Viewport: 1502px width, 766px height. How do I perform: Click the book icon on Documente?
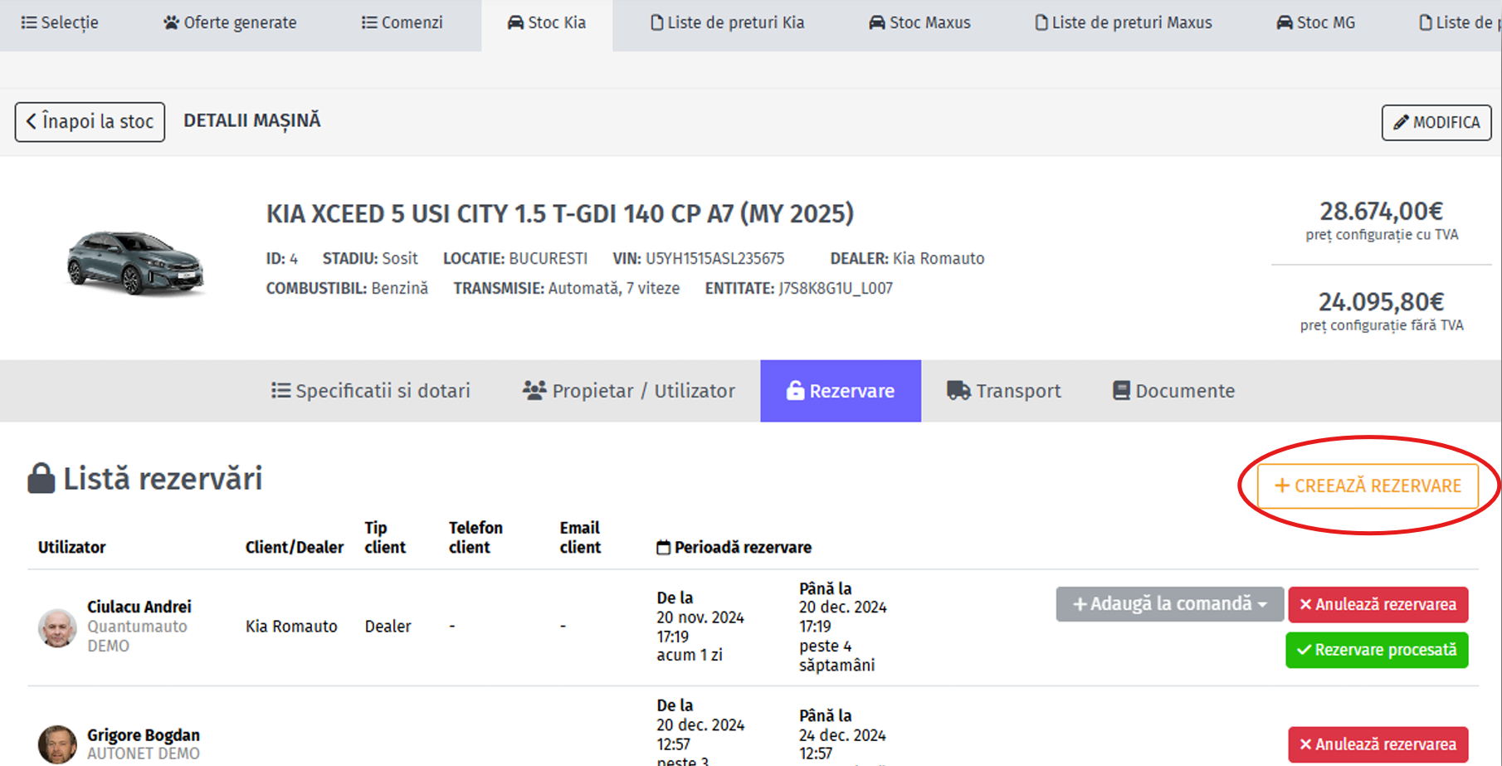coord(1121,390)
